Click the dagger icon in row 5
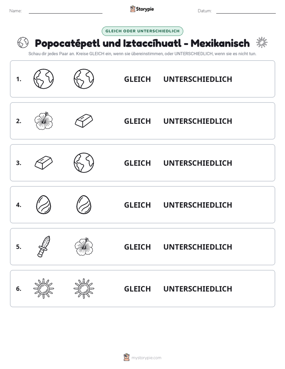This screenshot has width=285, height=369. point(44,246)
